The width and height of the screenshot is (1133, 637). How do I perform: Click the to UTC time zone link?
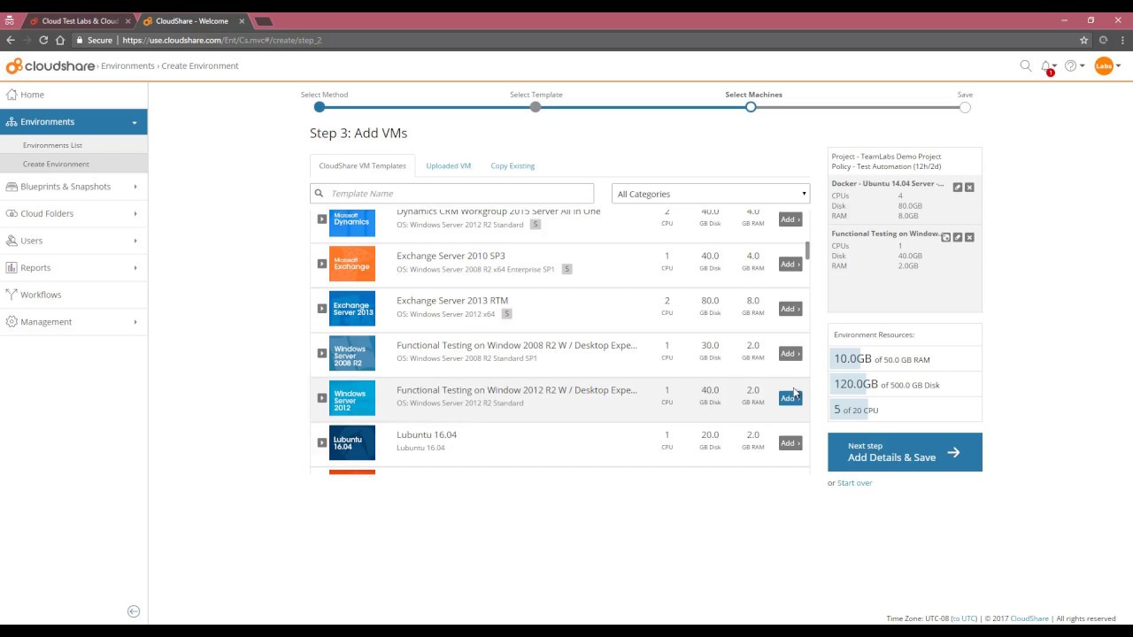pyautogui.click(x=964, y=618)
